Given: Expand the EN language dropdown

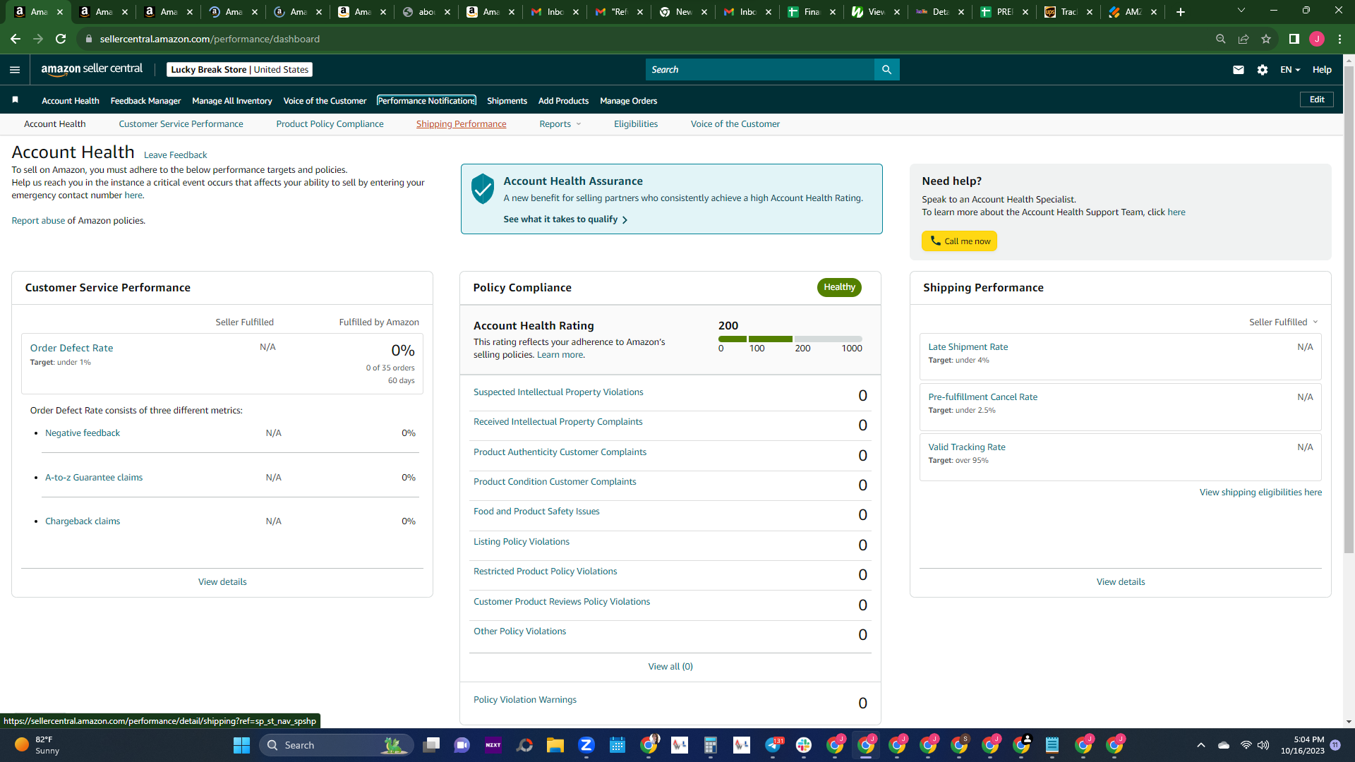Looking at the screenshot, I should [x=1290, y=69].
